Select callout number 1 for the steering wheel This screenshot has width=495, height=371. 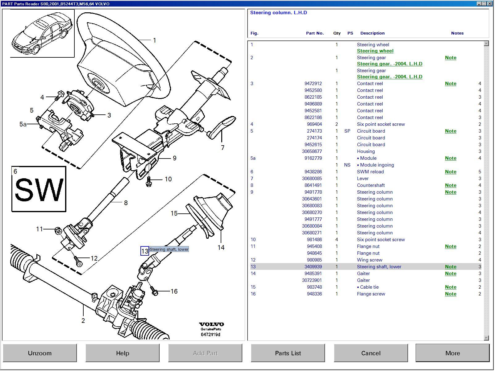pos(154,40)
